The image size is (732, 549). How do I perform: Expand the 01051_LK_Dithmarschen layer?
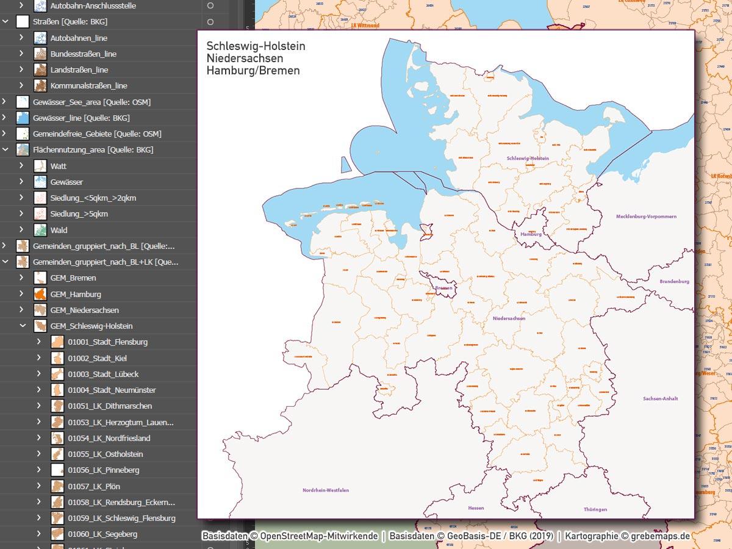pyautogui.click(x=40, y=405)
